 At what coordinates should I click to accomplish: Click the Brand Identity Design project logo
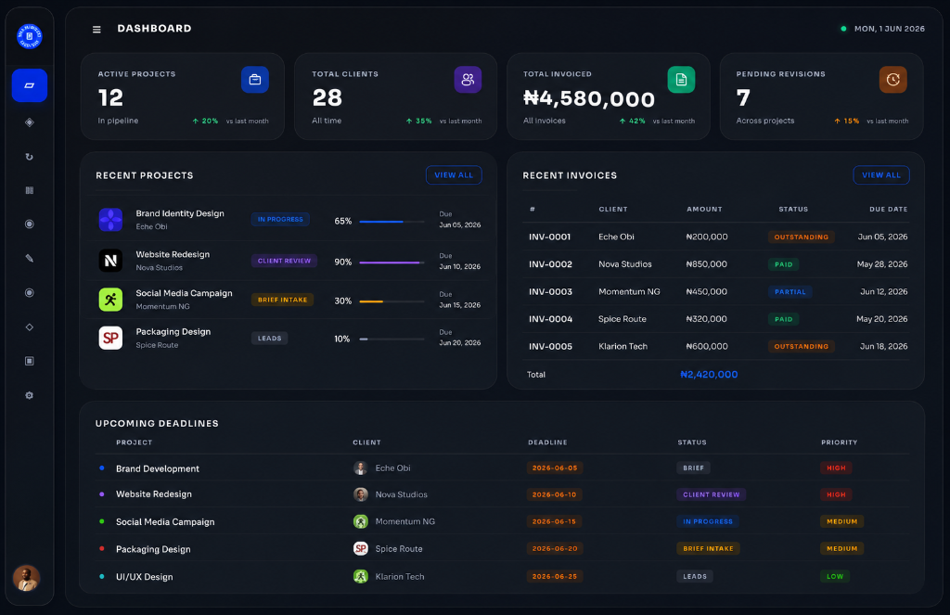pyautogui.click(x=110, y=219)
